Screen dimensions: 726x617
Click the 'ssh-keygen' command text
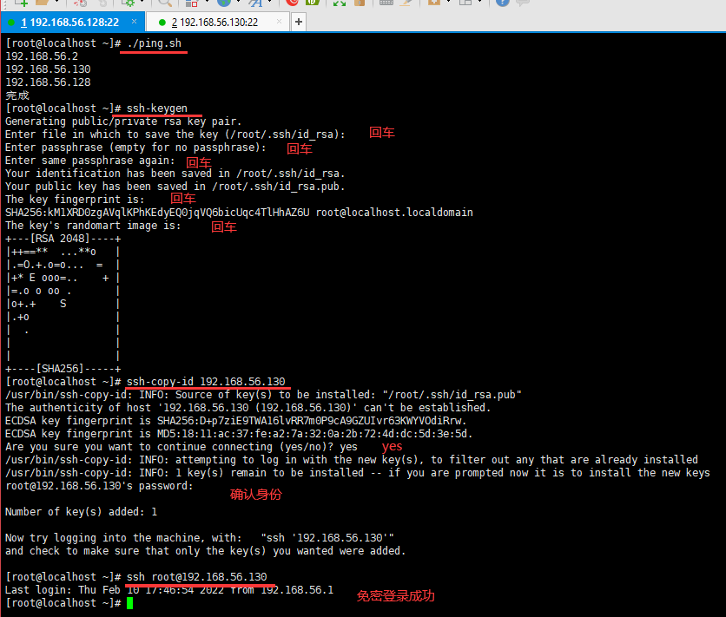pyautogui.click(x=157, y=108)
